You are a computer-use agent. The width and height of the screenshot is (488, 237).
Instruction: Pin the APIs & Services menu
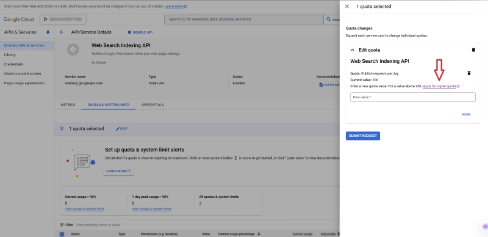tap(48, 32)
